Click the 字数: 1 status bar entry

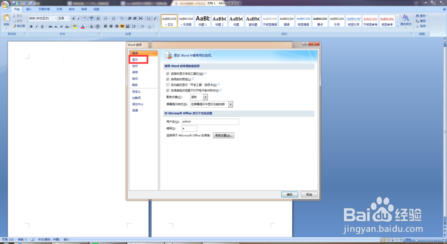[x=22, y=240]
